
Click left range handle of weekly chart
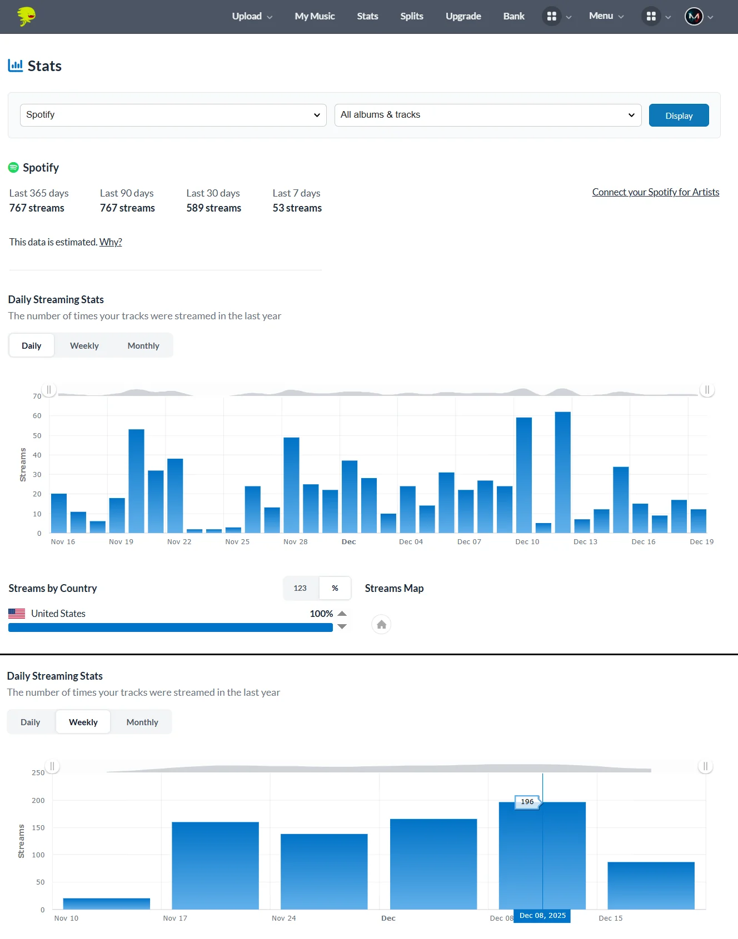[52, 766]
